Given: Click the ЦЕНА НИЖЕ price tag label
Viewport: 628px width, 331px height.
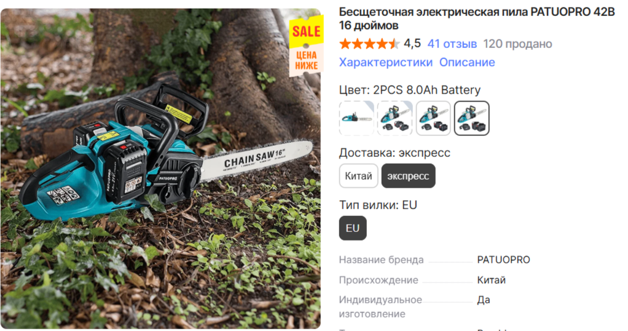Looking at the screenshot, I should (x=307, y=61).
